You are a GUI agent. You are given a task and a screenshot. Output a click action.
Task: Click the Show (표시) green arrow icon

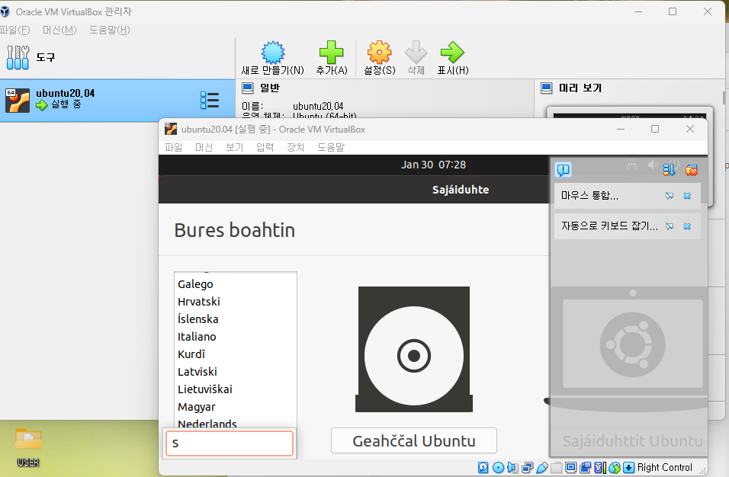pos(452,52)
